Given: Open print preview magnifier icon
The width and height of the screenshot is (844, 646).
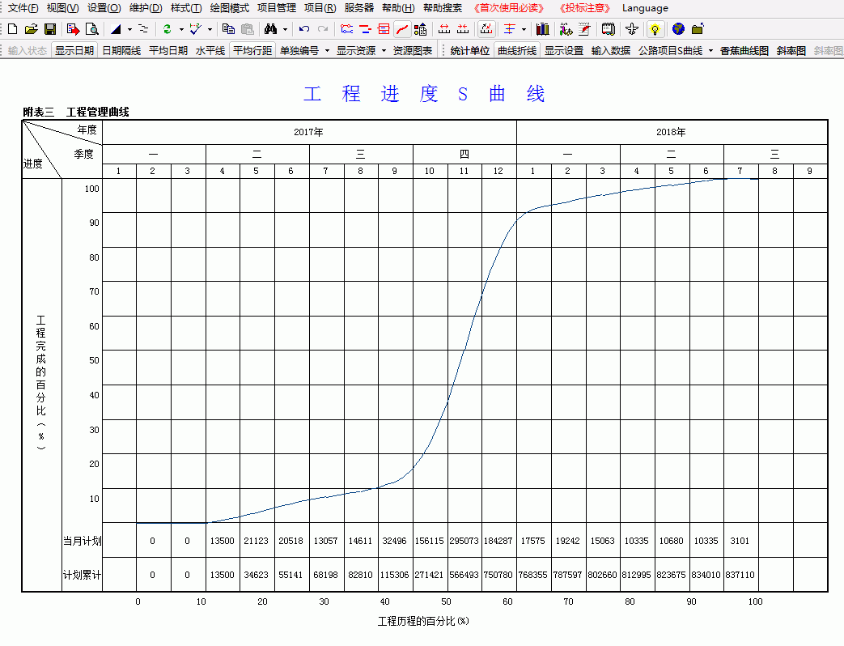Looking at the screenshot, I should (x=92, y=29).
